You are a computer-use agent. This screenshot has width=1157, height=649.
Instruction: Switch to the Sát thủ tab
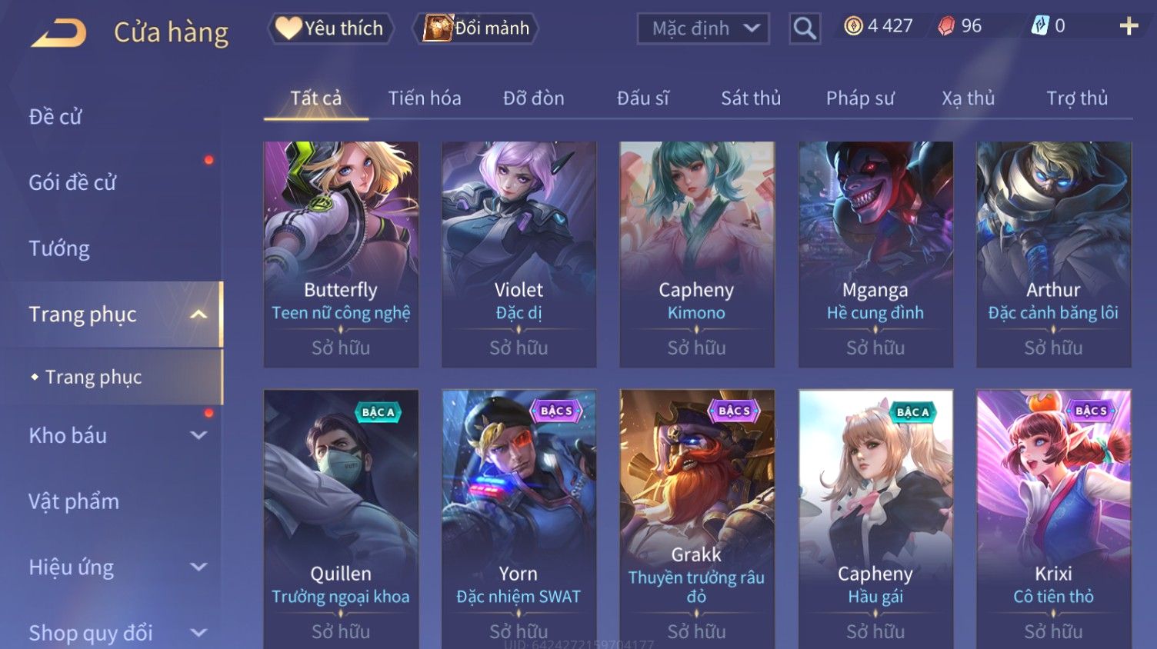click(751, 98)
